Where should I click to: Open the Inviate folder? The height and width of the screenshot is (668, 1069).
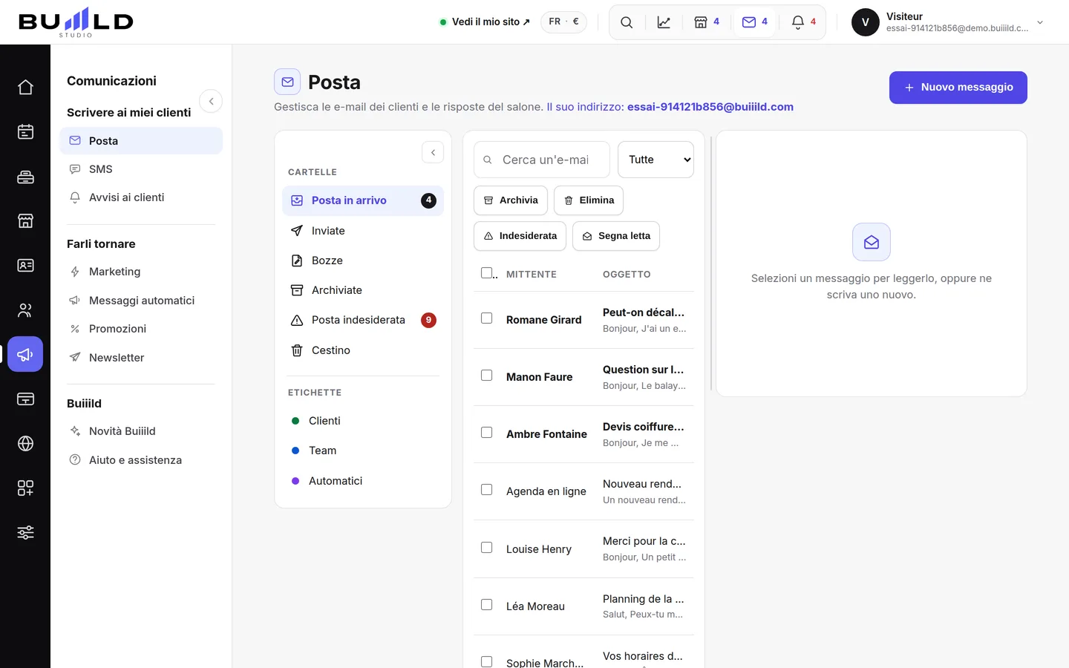pyautogui.click(x=363, y=231)
